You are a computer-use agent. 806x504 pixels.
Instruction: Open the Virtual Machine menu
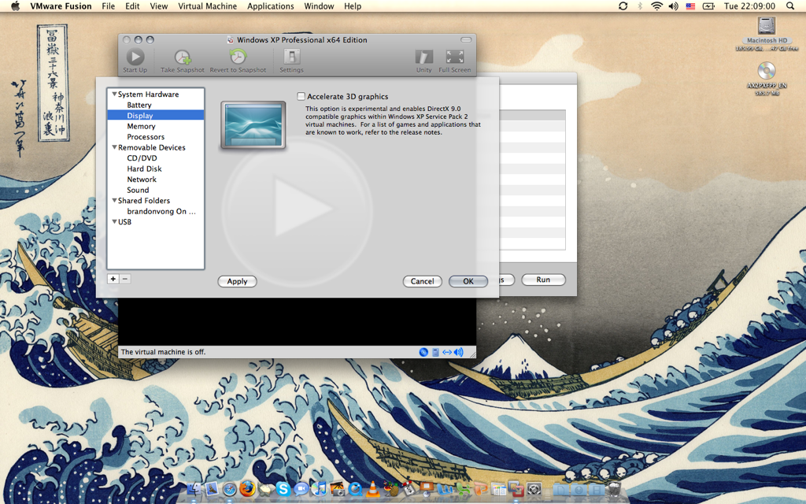(x=207, y=6)
